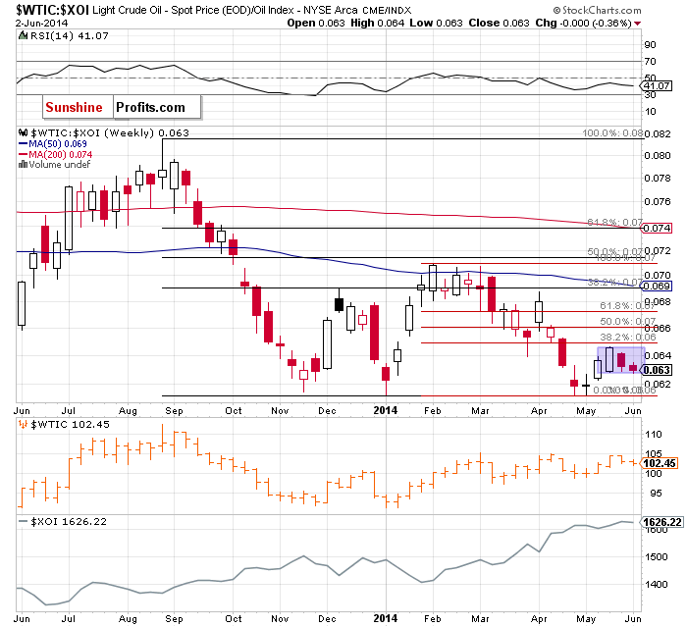
Task: Click the red-boxed 0.074 price axis tag
Action: coord(657,228)
